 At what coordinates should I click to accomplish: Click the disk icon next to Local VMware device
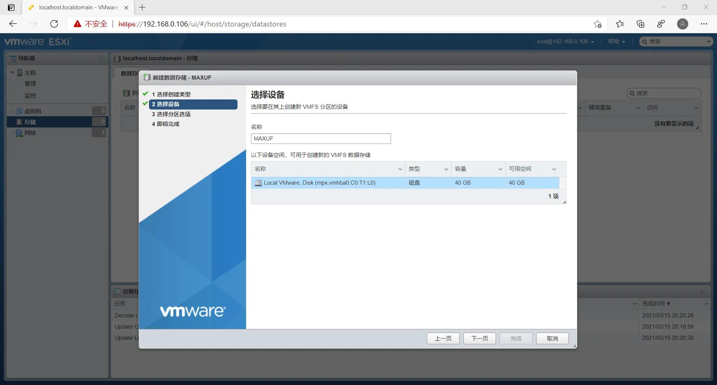258,183
